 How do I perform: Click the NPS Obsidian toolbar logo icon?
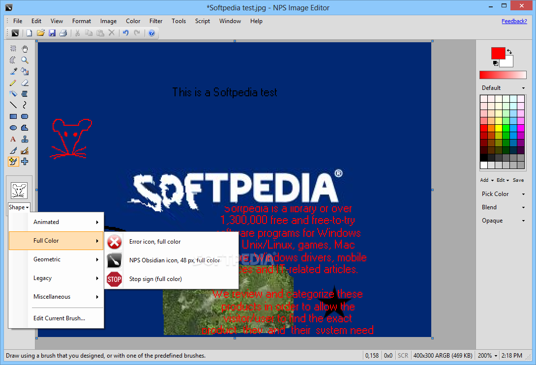(15, 33)
